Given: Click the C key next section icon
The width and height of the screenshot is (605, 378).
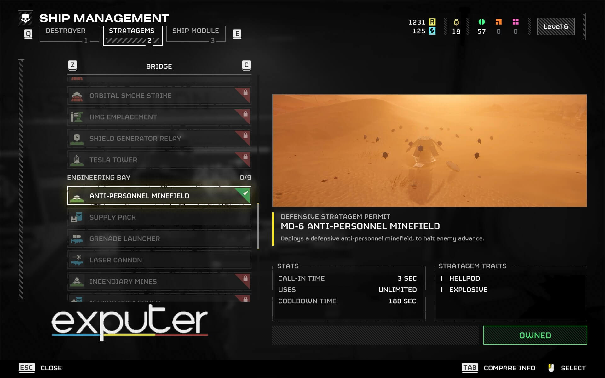Looking at the screenshot, I should 246,65.
